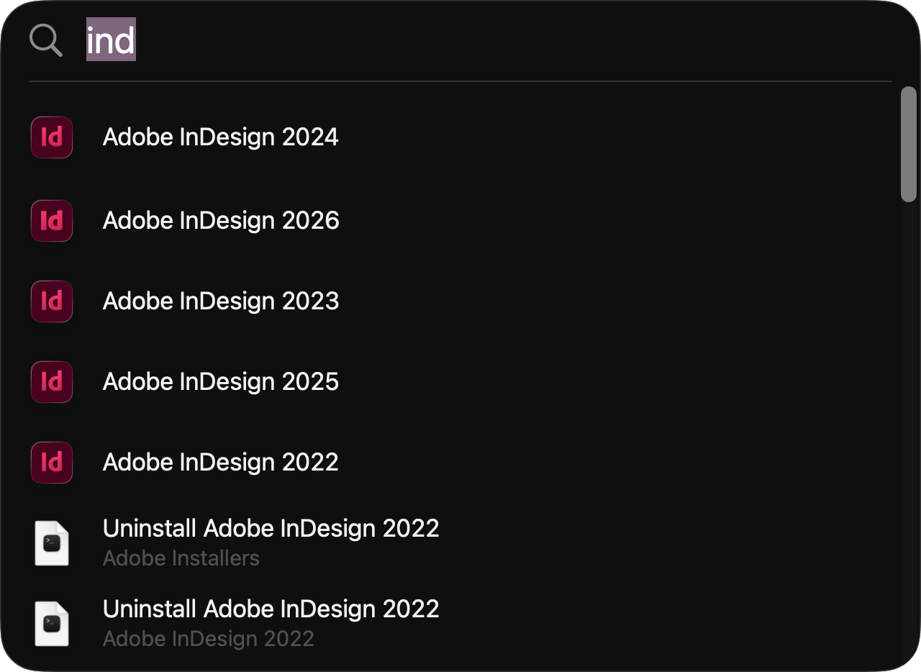Click the Adobe InDesign 2022 Id icon

[x=52, y=463]
